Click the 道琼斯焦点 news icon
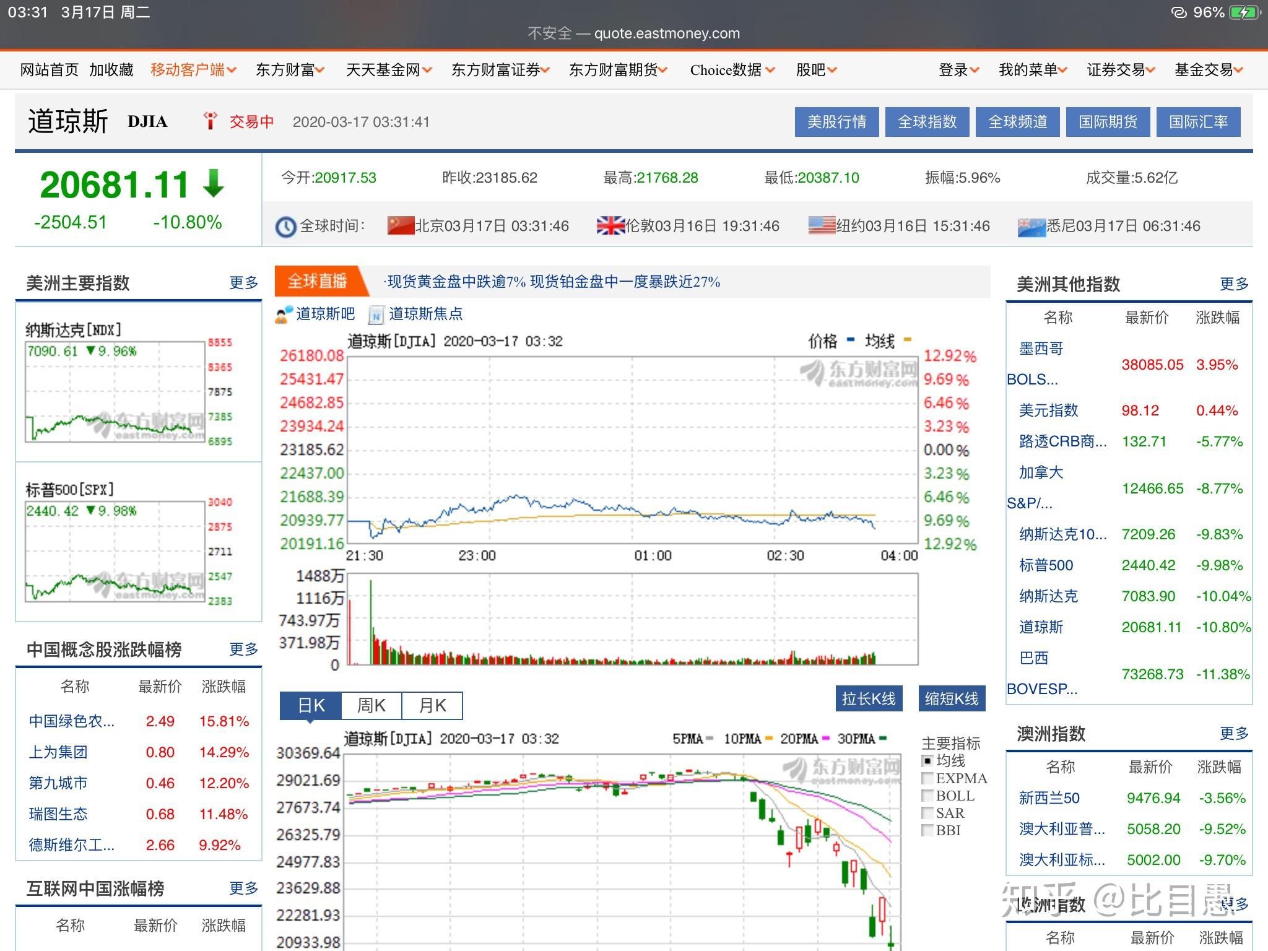Viewport: 1268px width, 951px height. [x=376, y=315]
